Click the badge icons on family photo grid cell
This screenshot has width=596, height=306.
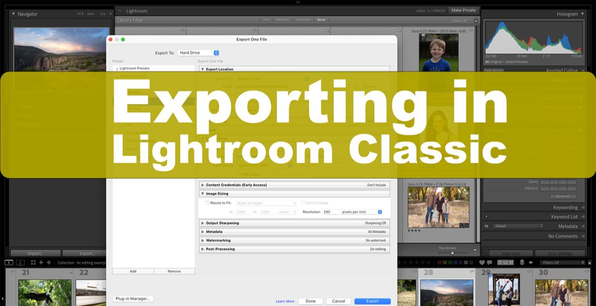click(x=465, y=225)
